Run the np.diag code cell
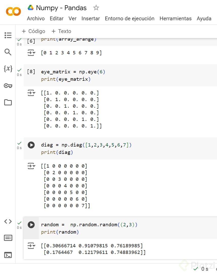Viewport: 217px width, 274px height. pos(31,145)
